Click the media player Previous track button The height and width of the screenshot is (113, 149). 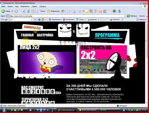click(38, 110)
